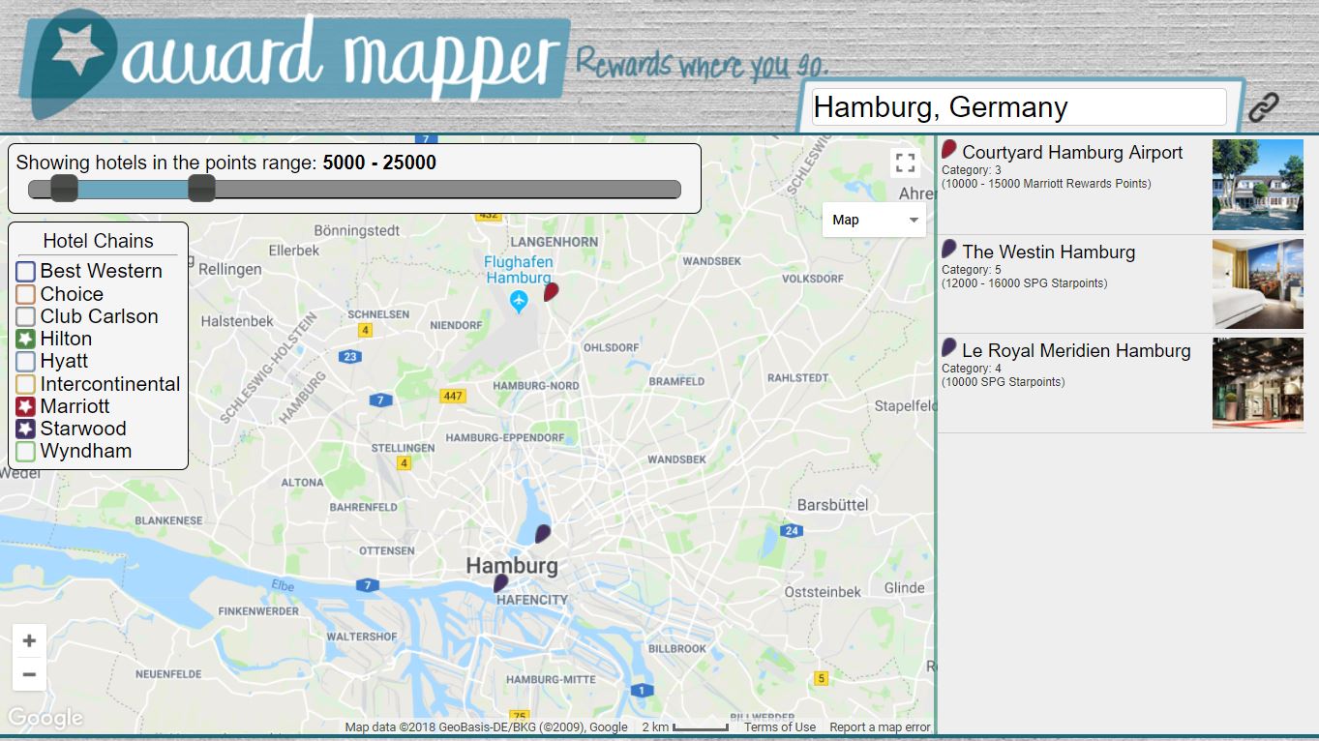Open the Map type dropdown

[x=872, y=220]
